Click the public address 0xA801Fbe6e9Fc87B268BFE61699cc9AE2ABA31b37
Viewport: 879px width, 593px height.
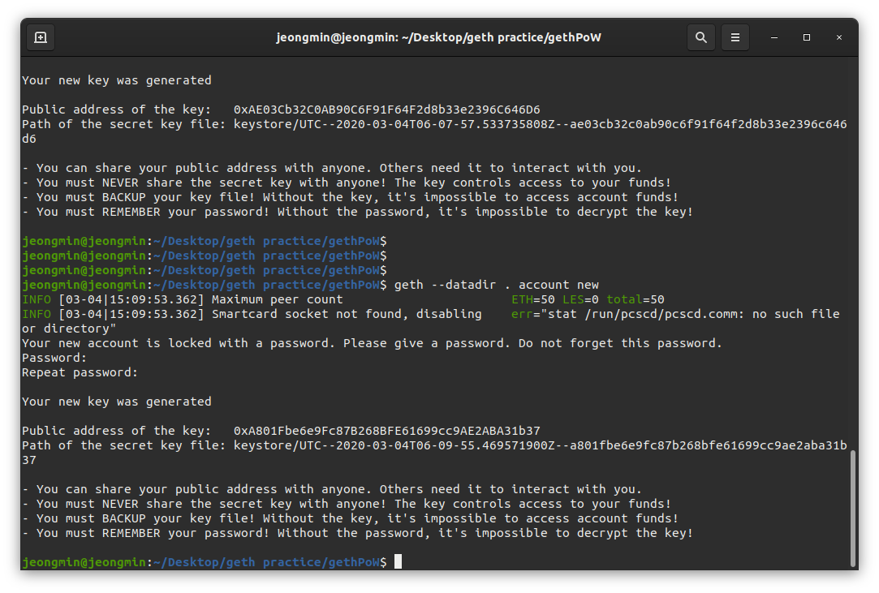pyautogui.click(x=387, y=431)
